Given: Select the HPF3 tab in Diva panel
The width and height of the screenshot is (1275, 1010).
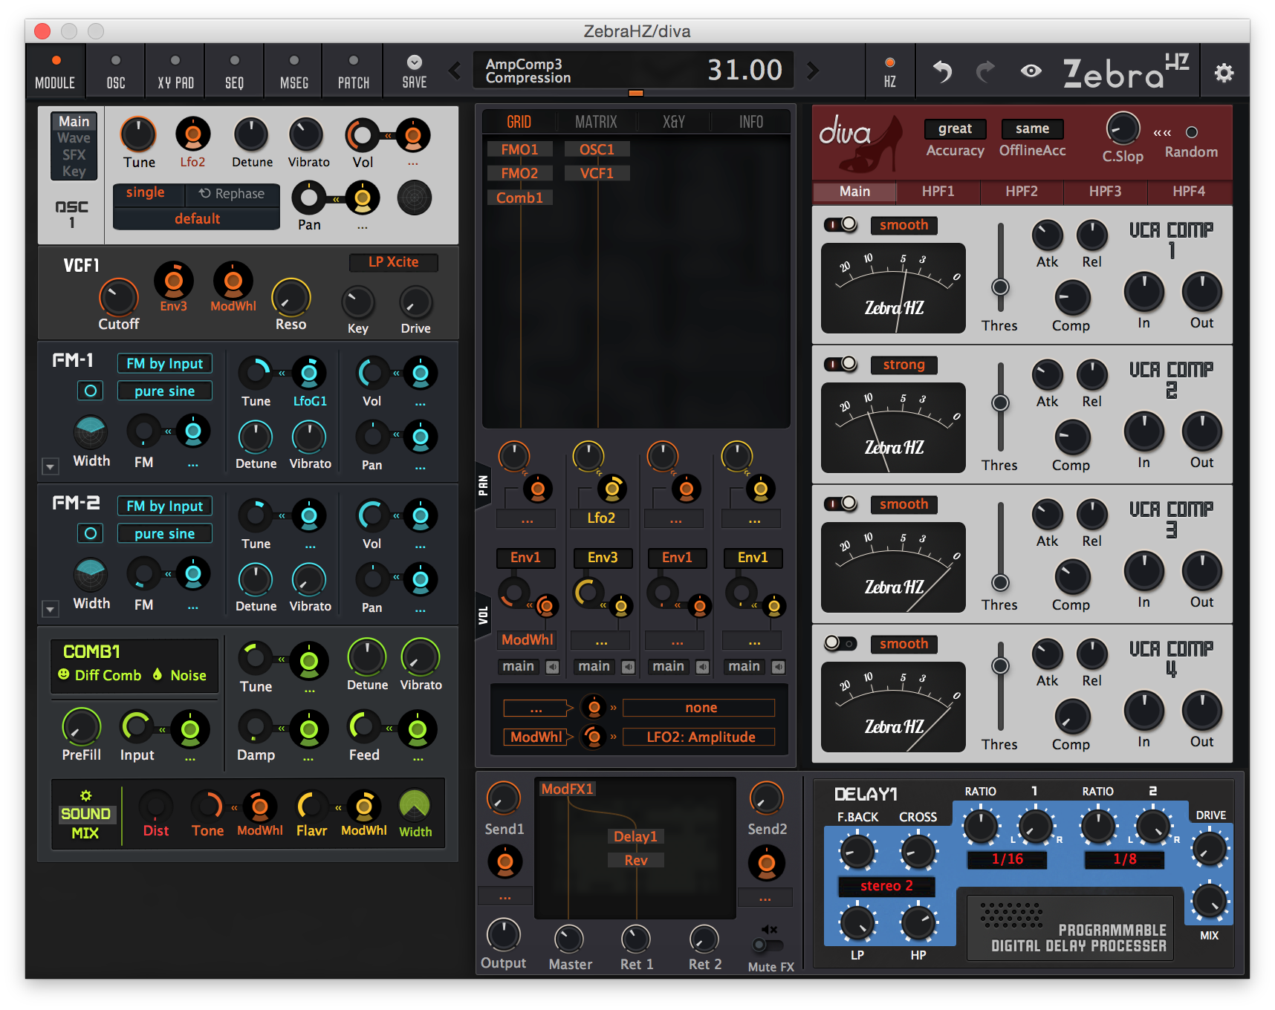Looking at the screenshot, I should (x=1105, y=192).
